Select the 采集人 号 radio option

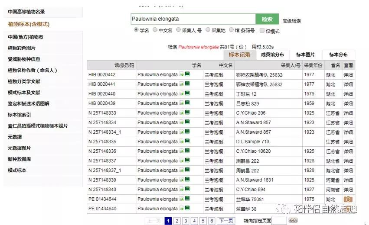[178, 29]
